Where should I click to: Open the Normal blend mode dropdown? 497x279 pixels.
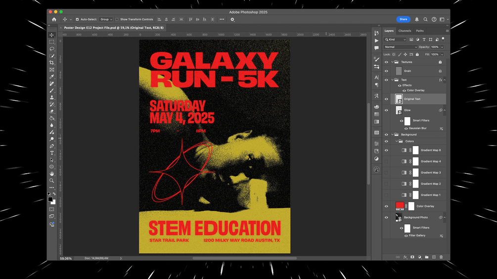[401, 47]
